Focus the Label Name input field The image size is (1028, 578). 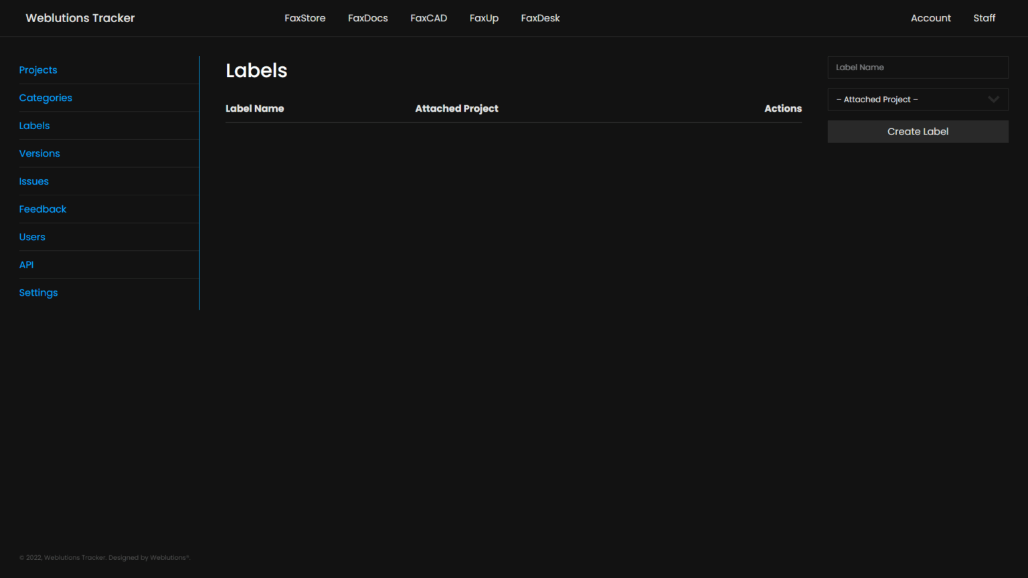tap(918, 68)
